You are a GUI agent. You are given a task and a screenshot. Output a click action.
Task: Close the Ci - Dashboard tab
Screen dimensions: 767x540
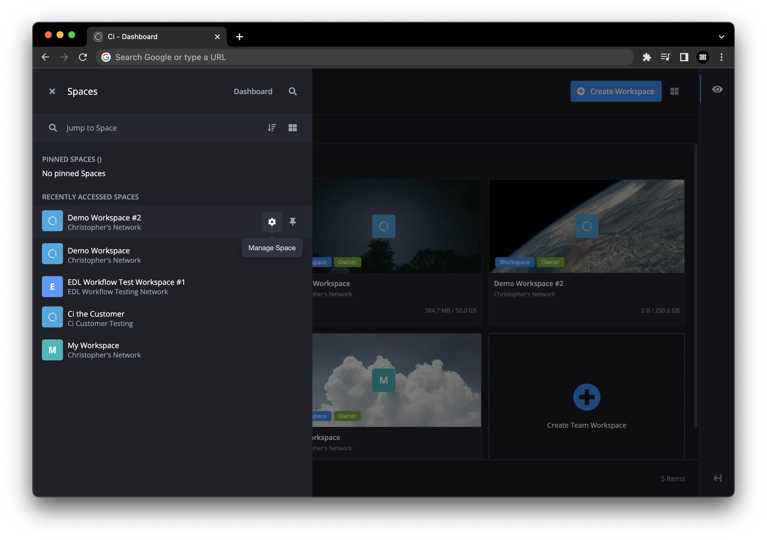[217, 36]
